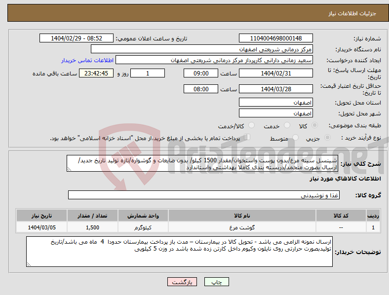This screenshot has width=389, height=295.
Task: Click the delivery city field اصفهان
Action: tap(275, 113)
